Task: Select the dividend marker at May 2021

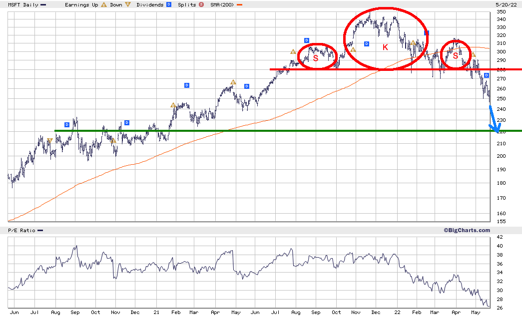Action: [247, 86]
